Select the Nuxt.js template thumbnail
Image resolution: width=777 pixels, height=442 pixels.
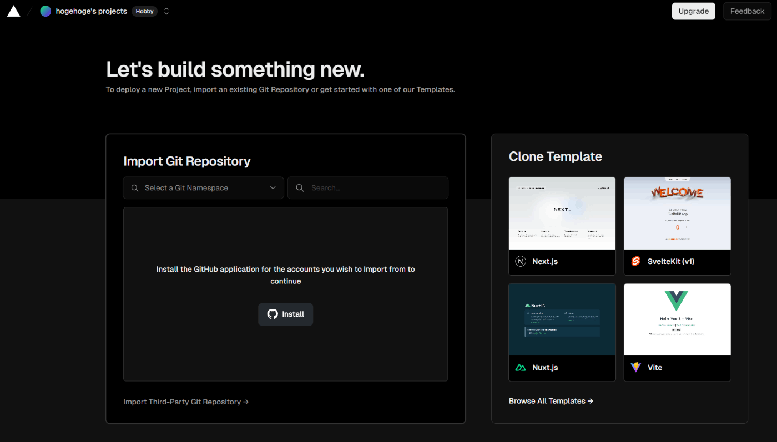coord(562,319)
